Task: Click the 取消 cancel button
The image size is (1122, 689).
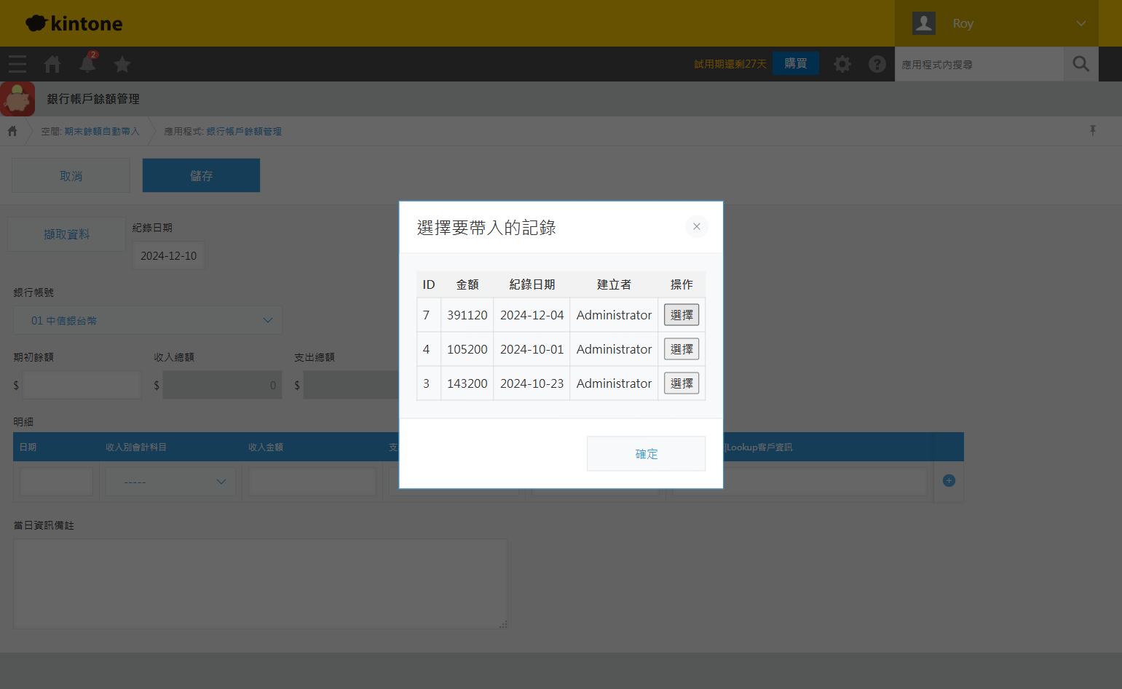Action: (x=71, y=175)
